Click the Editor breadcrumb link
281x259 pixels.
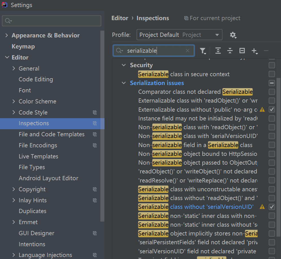(120, 18)
